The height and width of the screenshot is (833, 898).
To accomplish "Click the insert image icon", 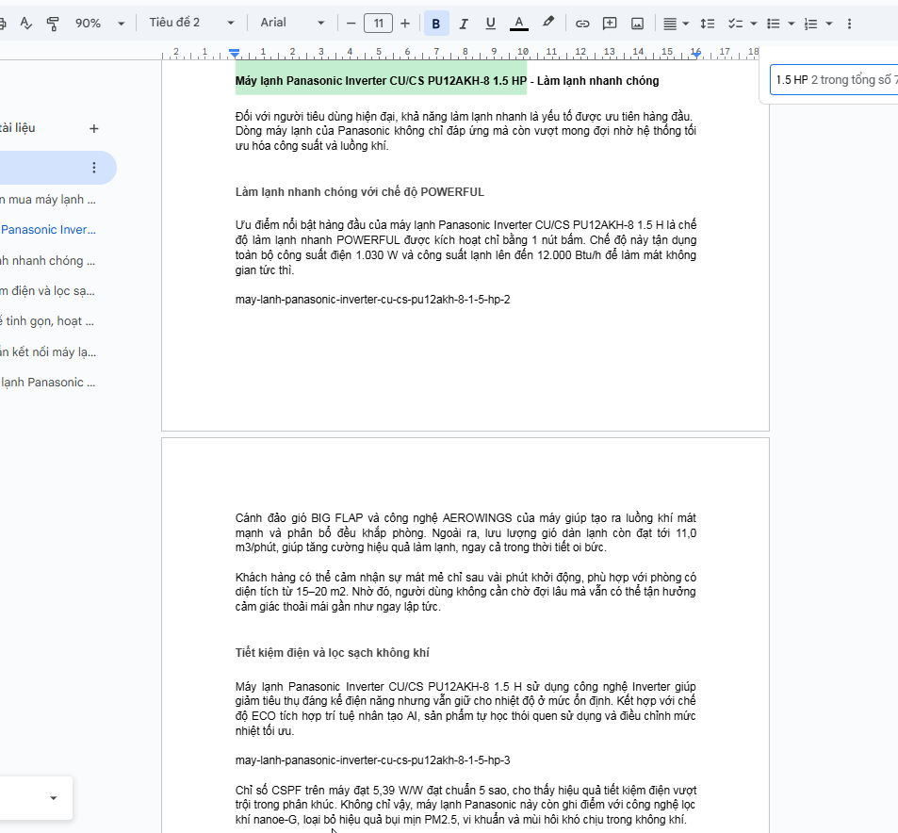I will 637,24.
